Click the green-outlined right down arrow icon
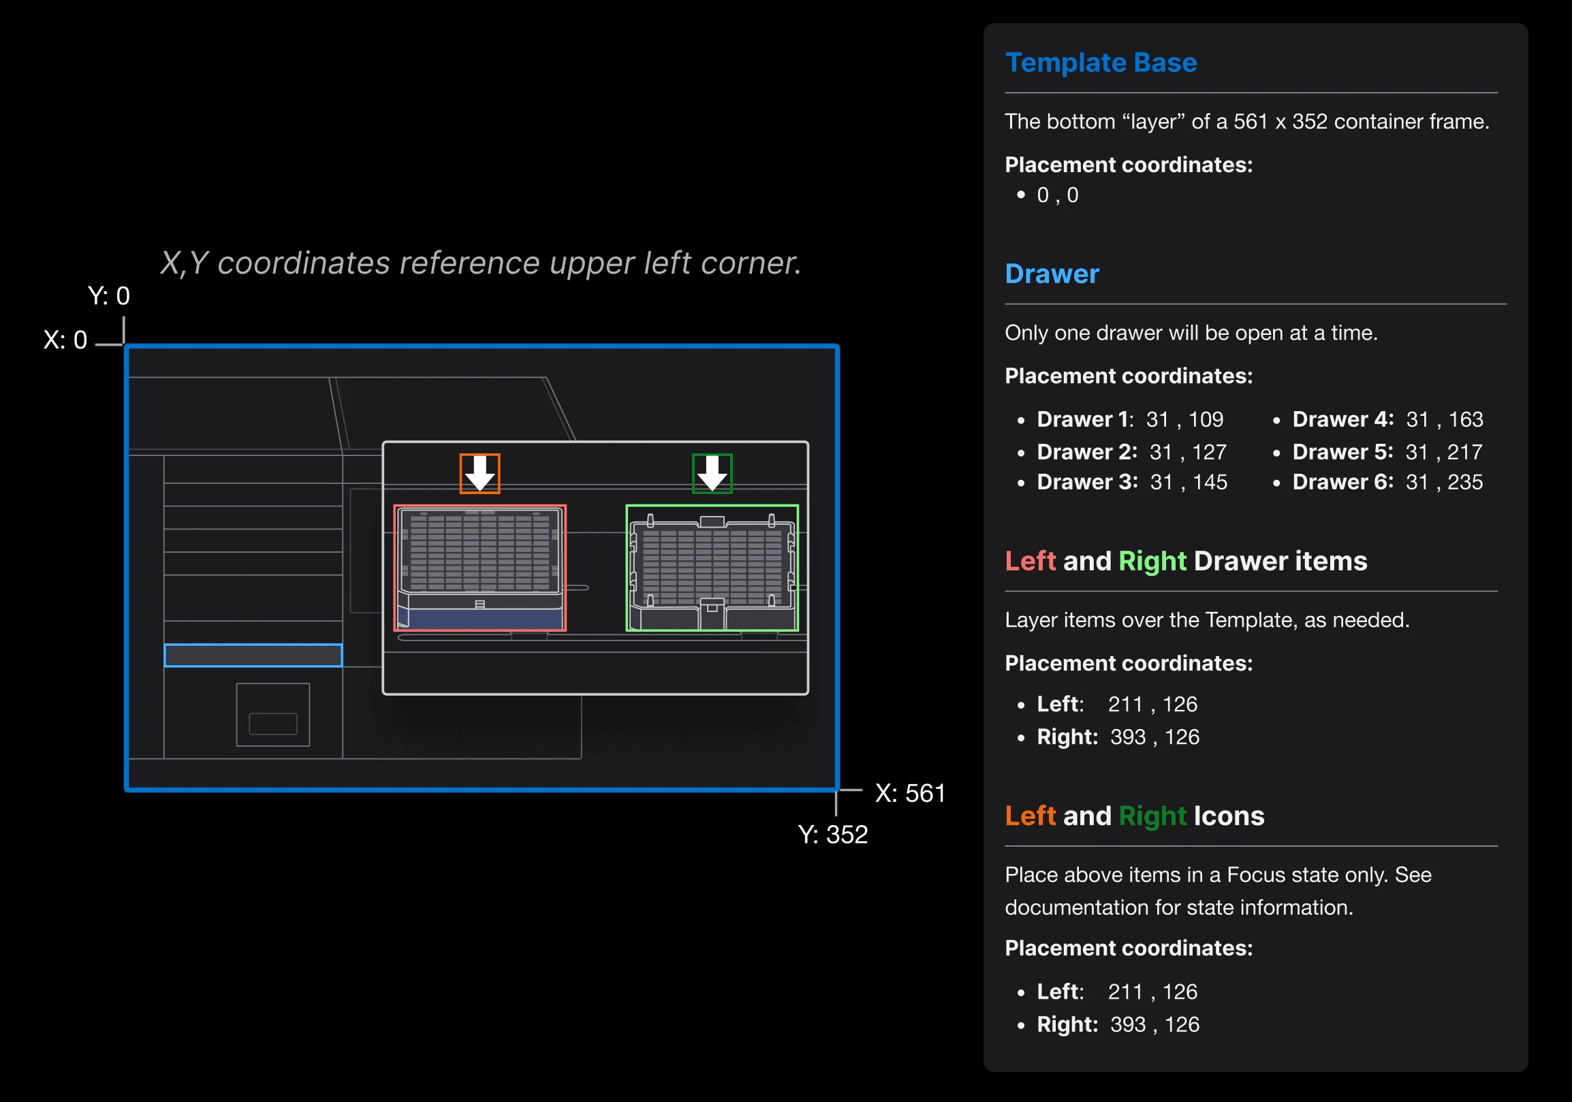1572x1102 pixels. click(712, 473)
